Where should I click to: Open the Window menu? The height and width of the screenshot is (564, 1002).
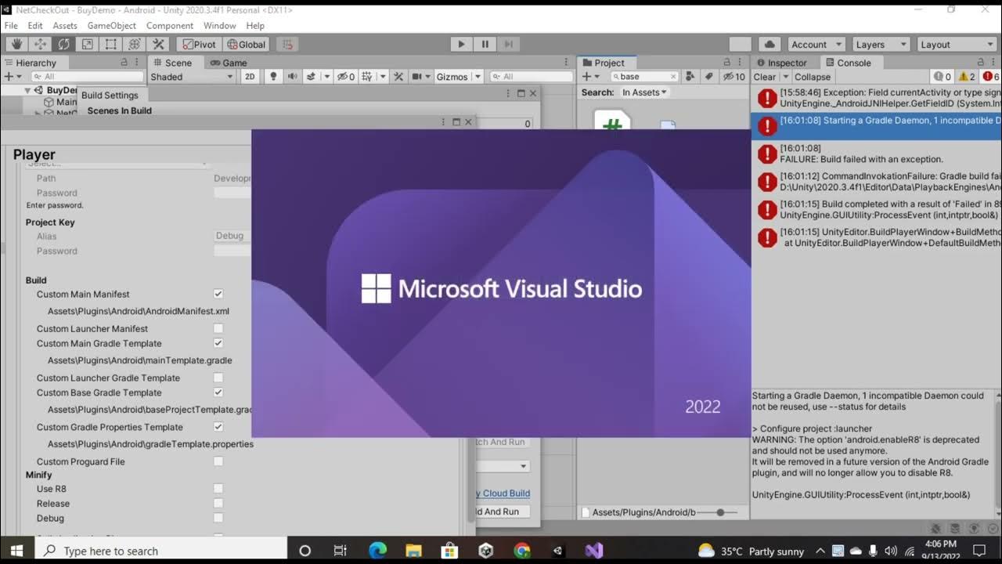pyautogui.click(x=219, y=26)
